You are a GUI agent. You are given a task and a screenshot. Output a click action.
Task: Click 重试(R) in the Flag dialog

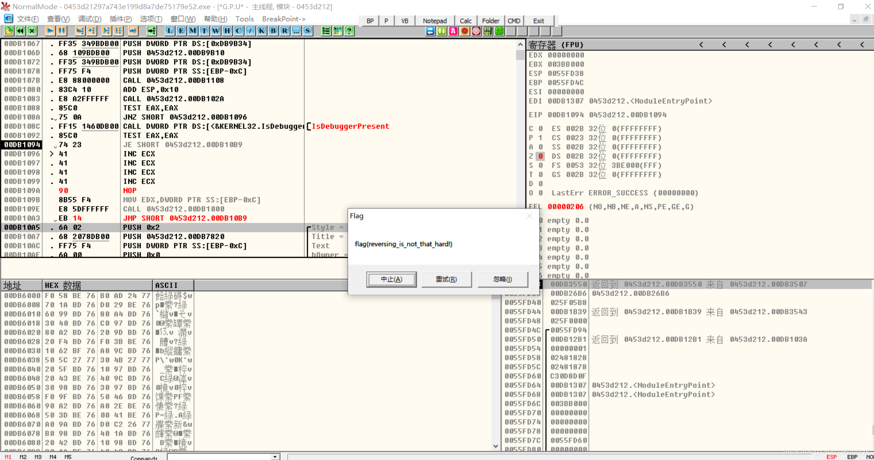446,279
